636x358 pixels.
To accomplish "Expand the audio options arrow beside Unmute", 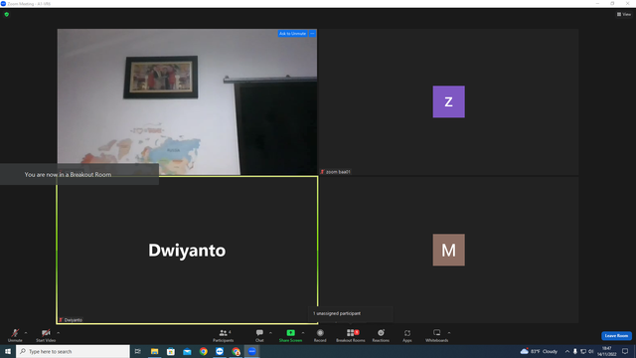I will (x=26, y=333).
